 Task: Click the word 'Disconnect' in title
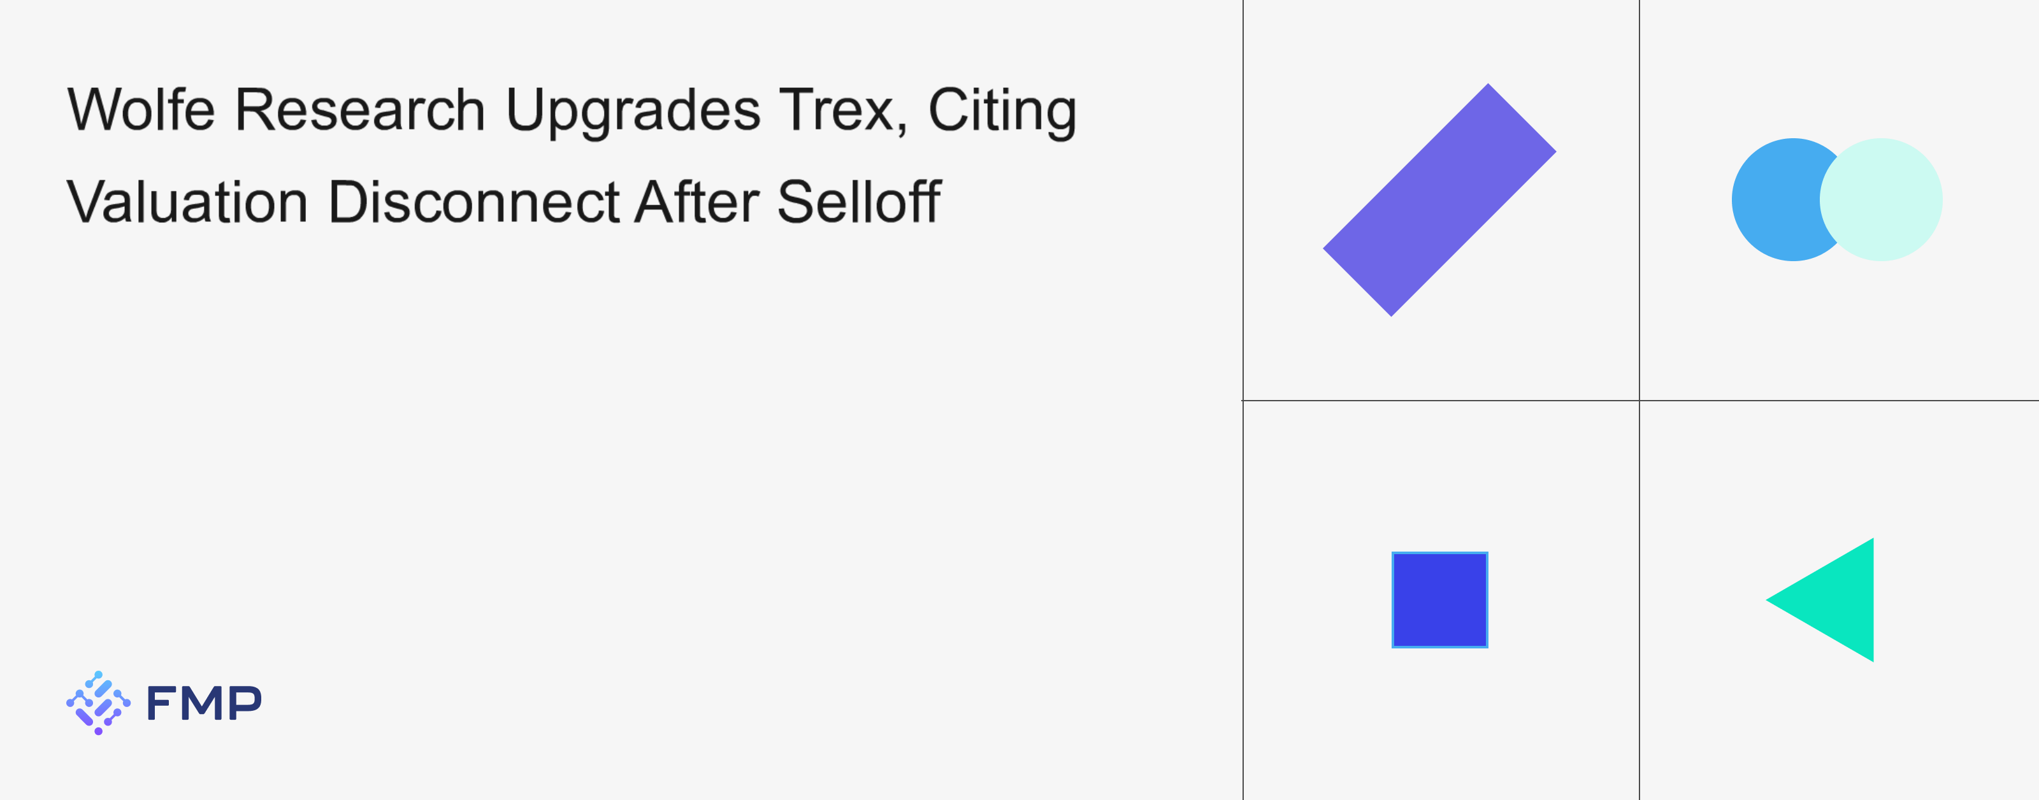click(473, 202)
